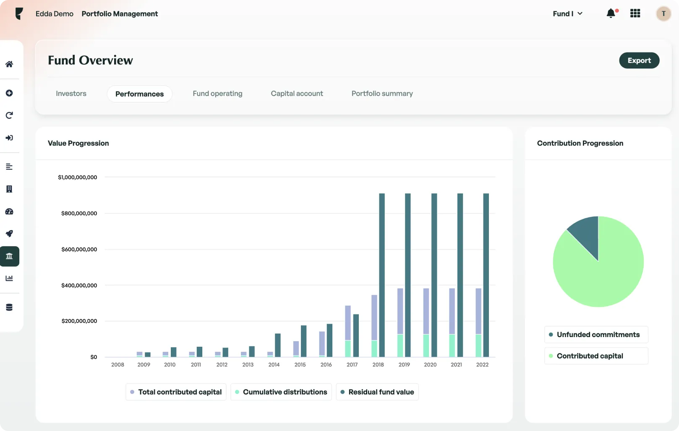Open the analytics bar-chart icon in sidebar

click(9, 278)
